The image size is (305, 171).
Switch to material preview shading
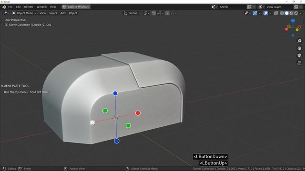(291, 13)
